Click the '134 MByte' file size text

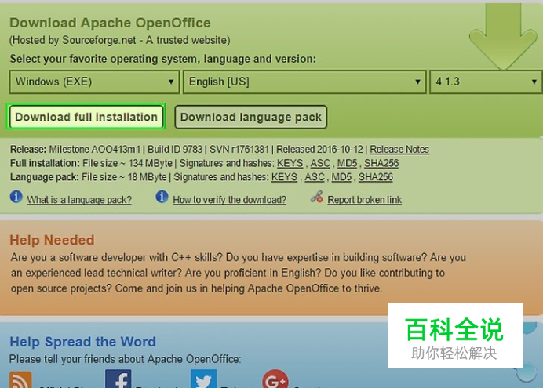click(151, 163)
